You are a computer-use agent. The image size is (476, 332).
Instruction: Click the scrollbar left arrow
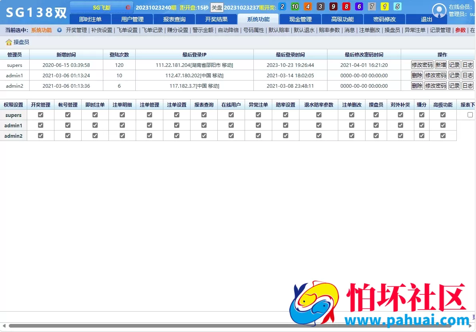click(4, 326)
